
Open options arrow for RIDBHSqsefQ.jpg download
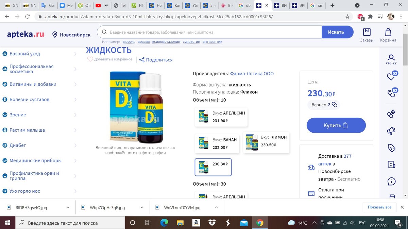tap(68, 207)
